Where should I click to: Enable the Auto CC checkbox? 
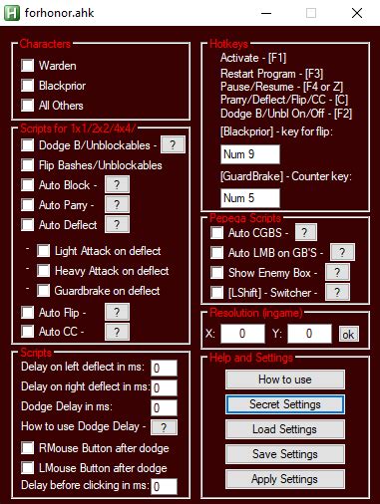[x=27, y=332]
